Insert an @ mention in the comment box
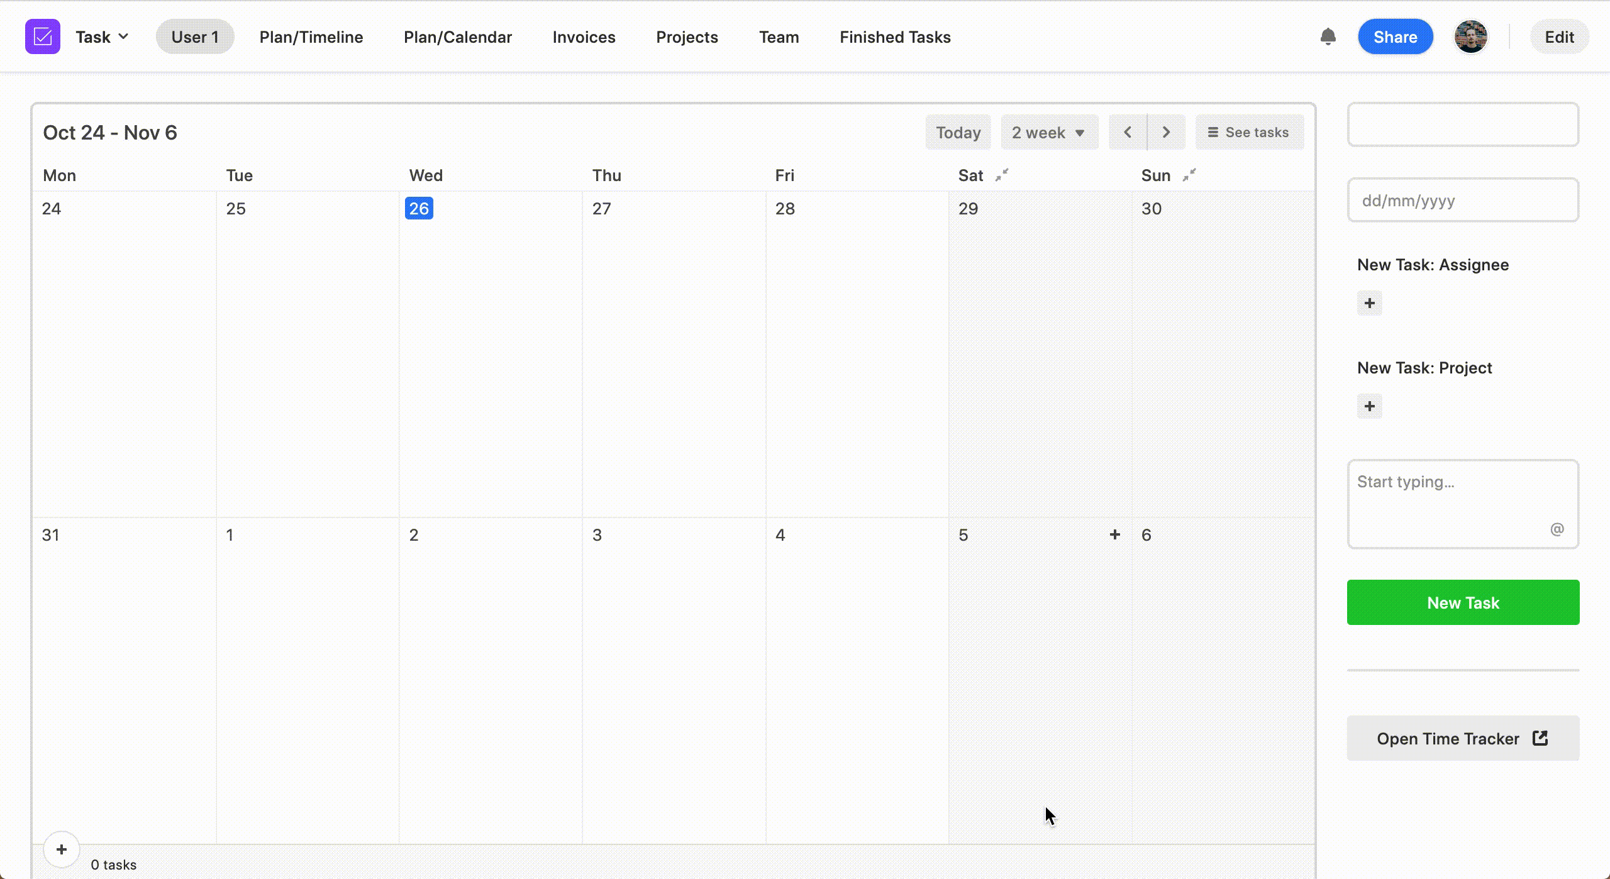The height and width of the screenshot is (879, 1610). [1557, 529]
